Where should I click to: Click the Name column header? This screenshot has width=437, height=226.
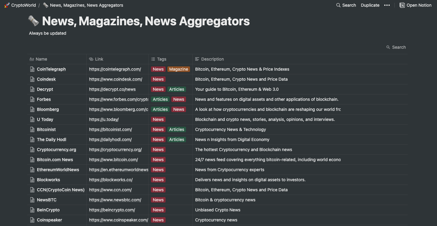pyautogui.click(x=57, y=59)
